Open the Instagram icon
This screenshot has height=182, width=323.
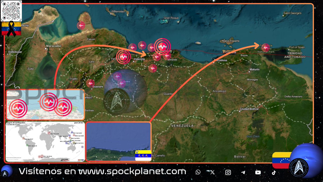point(228,172)
